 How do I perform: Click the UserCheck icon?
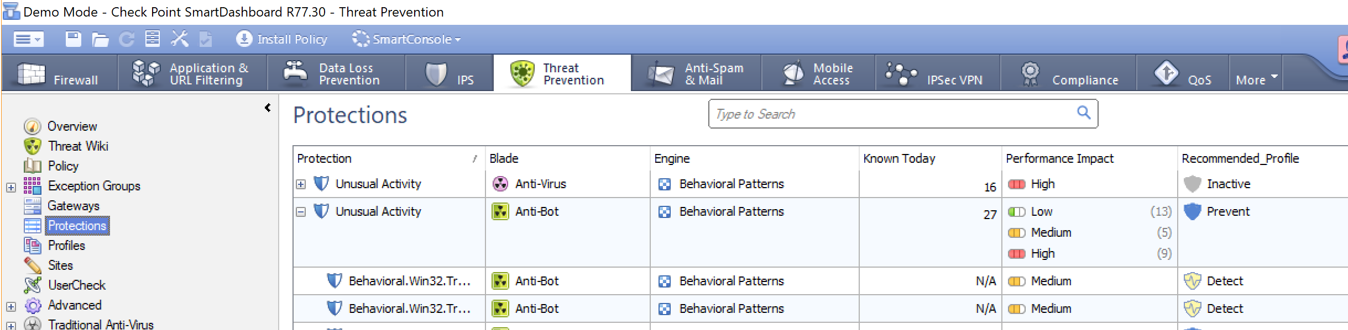pos(33,285)
